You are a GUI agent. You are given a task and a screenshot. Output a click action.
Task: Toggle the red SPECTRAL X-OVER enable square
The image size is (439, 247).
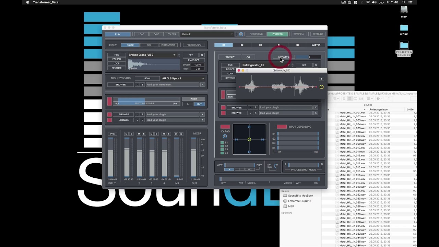point(109,101)
